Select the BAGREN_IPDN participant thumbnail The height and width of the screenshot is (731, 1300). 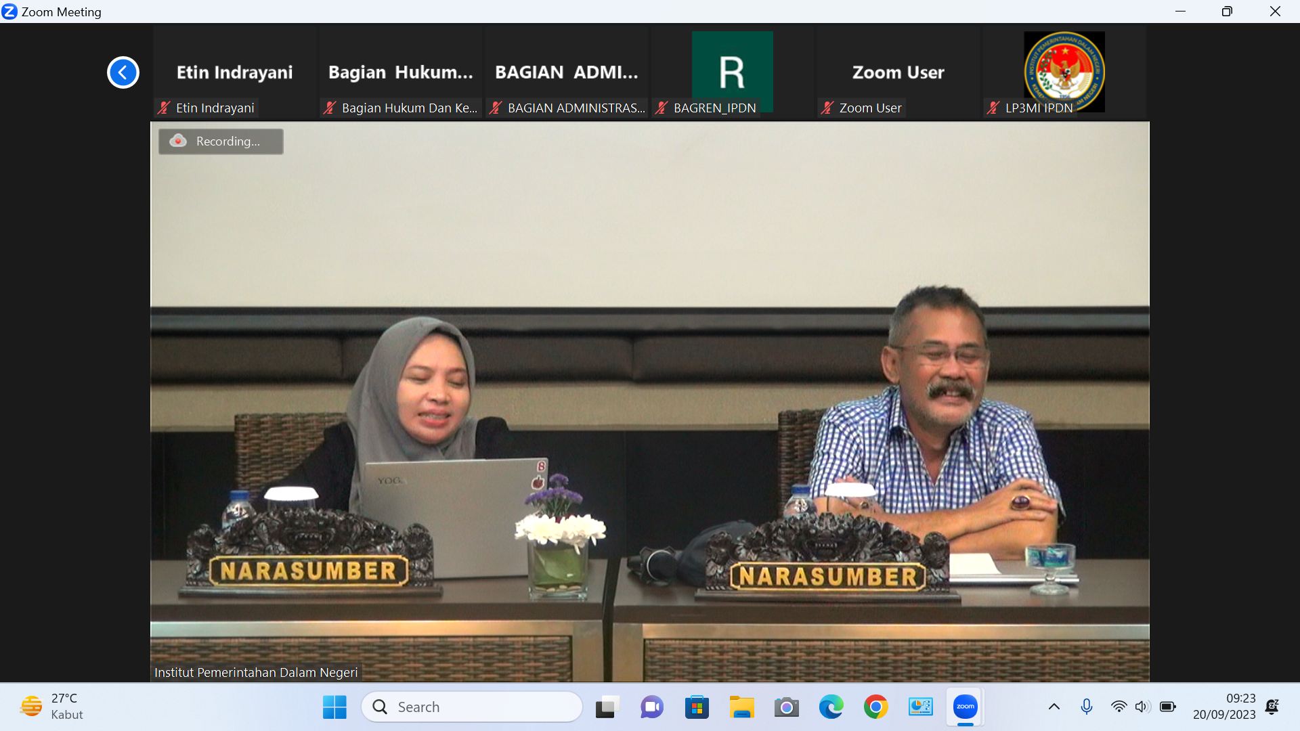pos(733,72)
